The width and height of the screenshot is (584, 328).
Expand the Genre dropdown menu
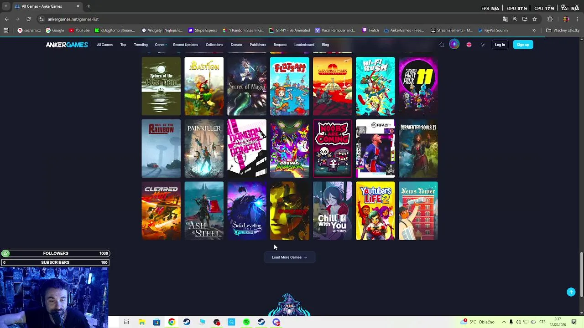[161, 45]
